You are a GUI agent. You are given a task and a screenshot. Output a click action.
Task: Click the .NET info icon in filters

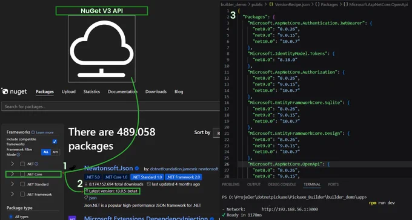pyautogui.click(x=36, y=164)
